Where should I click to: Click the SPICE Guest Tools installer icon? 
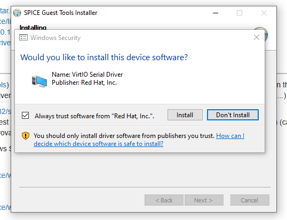click(x=17, y=13)
